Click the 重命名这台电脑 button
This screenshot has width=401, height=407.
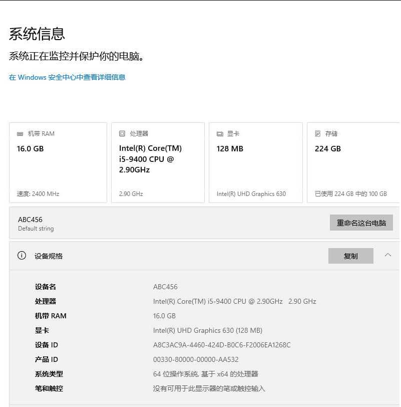(x=361, y=223)
